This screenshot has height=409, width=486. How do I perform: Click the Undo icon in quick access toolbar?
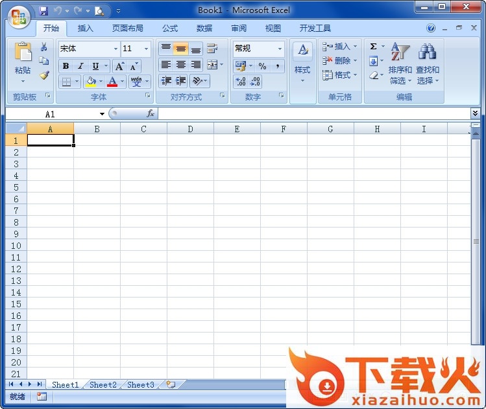click(58, 11)
